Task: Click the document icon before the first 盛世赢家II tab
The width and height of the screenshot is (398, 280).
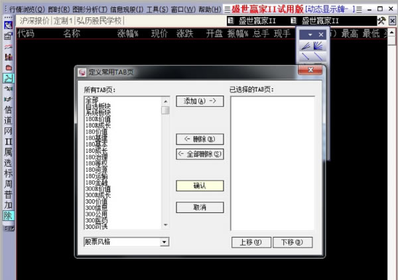Action: click(x=230, y=21)
